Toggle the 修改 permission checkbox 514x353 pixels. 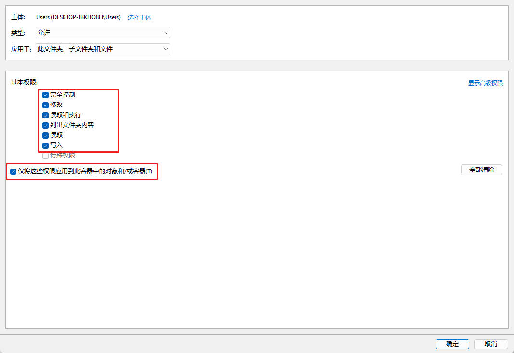coord(45,105)
